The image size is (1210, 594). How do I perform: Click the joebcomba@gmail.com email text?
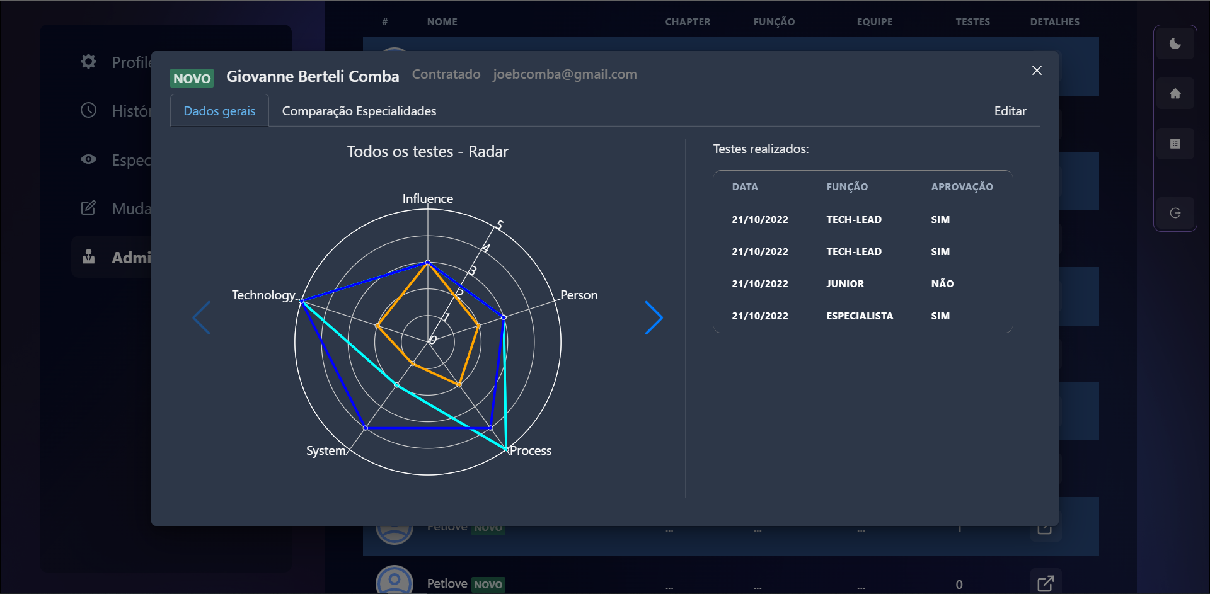pyautogui.click(x=565, y=74)
